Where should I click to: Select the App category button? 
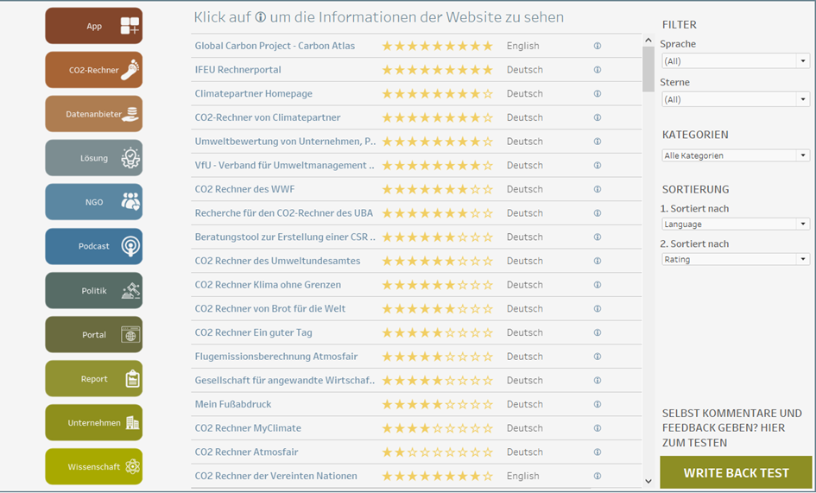coord(94,26)
